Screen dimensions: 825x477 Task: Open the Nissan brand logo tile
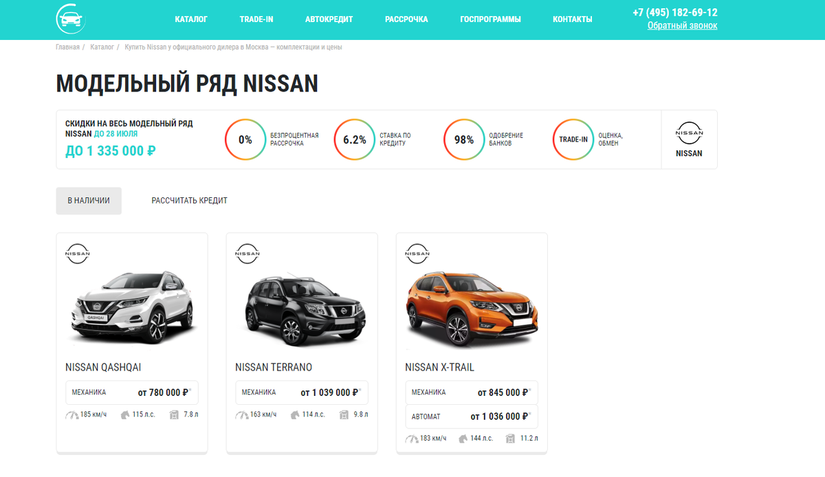(689, 140)
